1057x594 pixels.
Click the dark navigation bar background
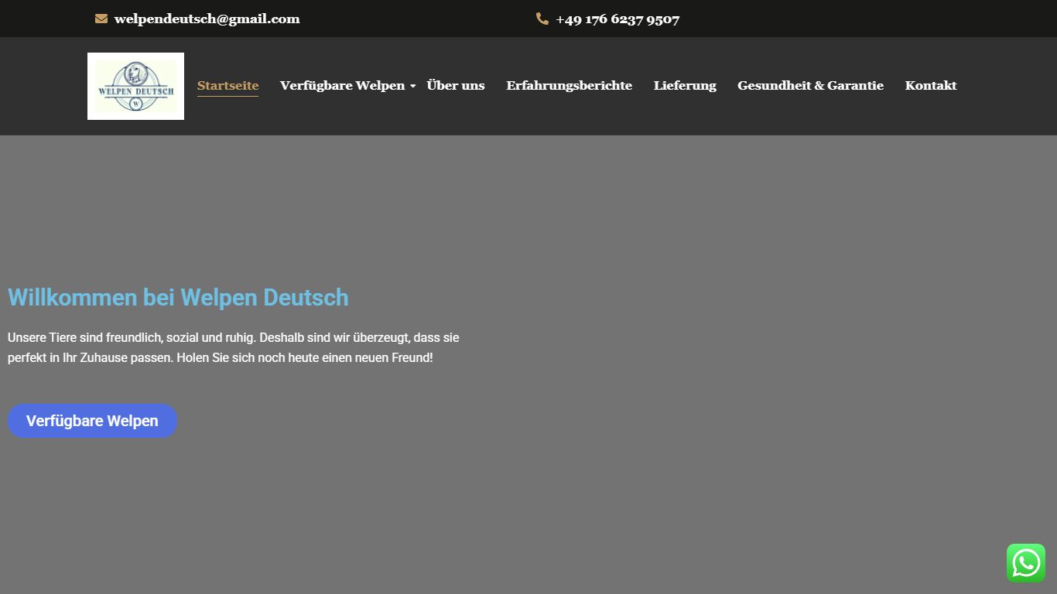pyautogui.click(x=1006, y=116)
